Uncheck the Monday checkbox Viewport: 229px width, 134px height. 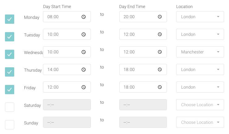point(10,19)
